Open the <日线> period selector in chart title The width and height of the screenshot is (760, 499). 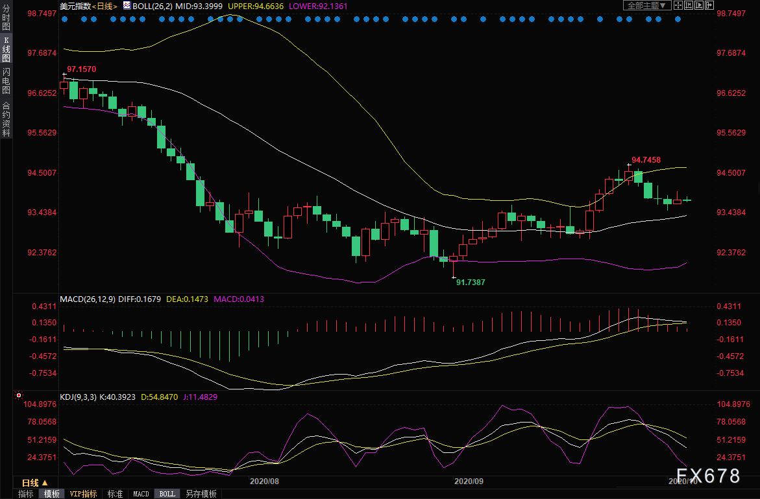(104, 6)
